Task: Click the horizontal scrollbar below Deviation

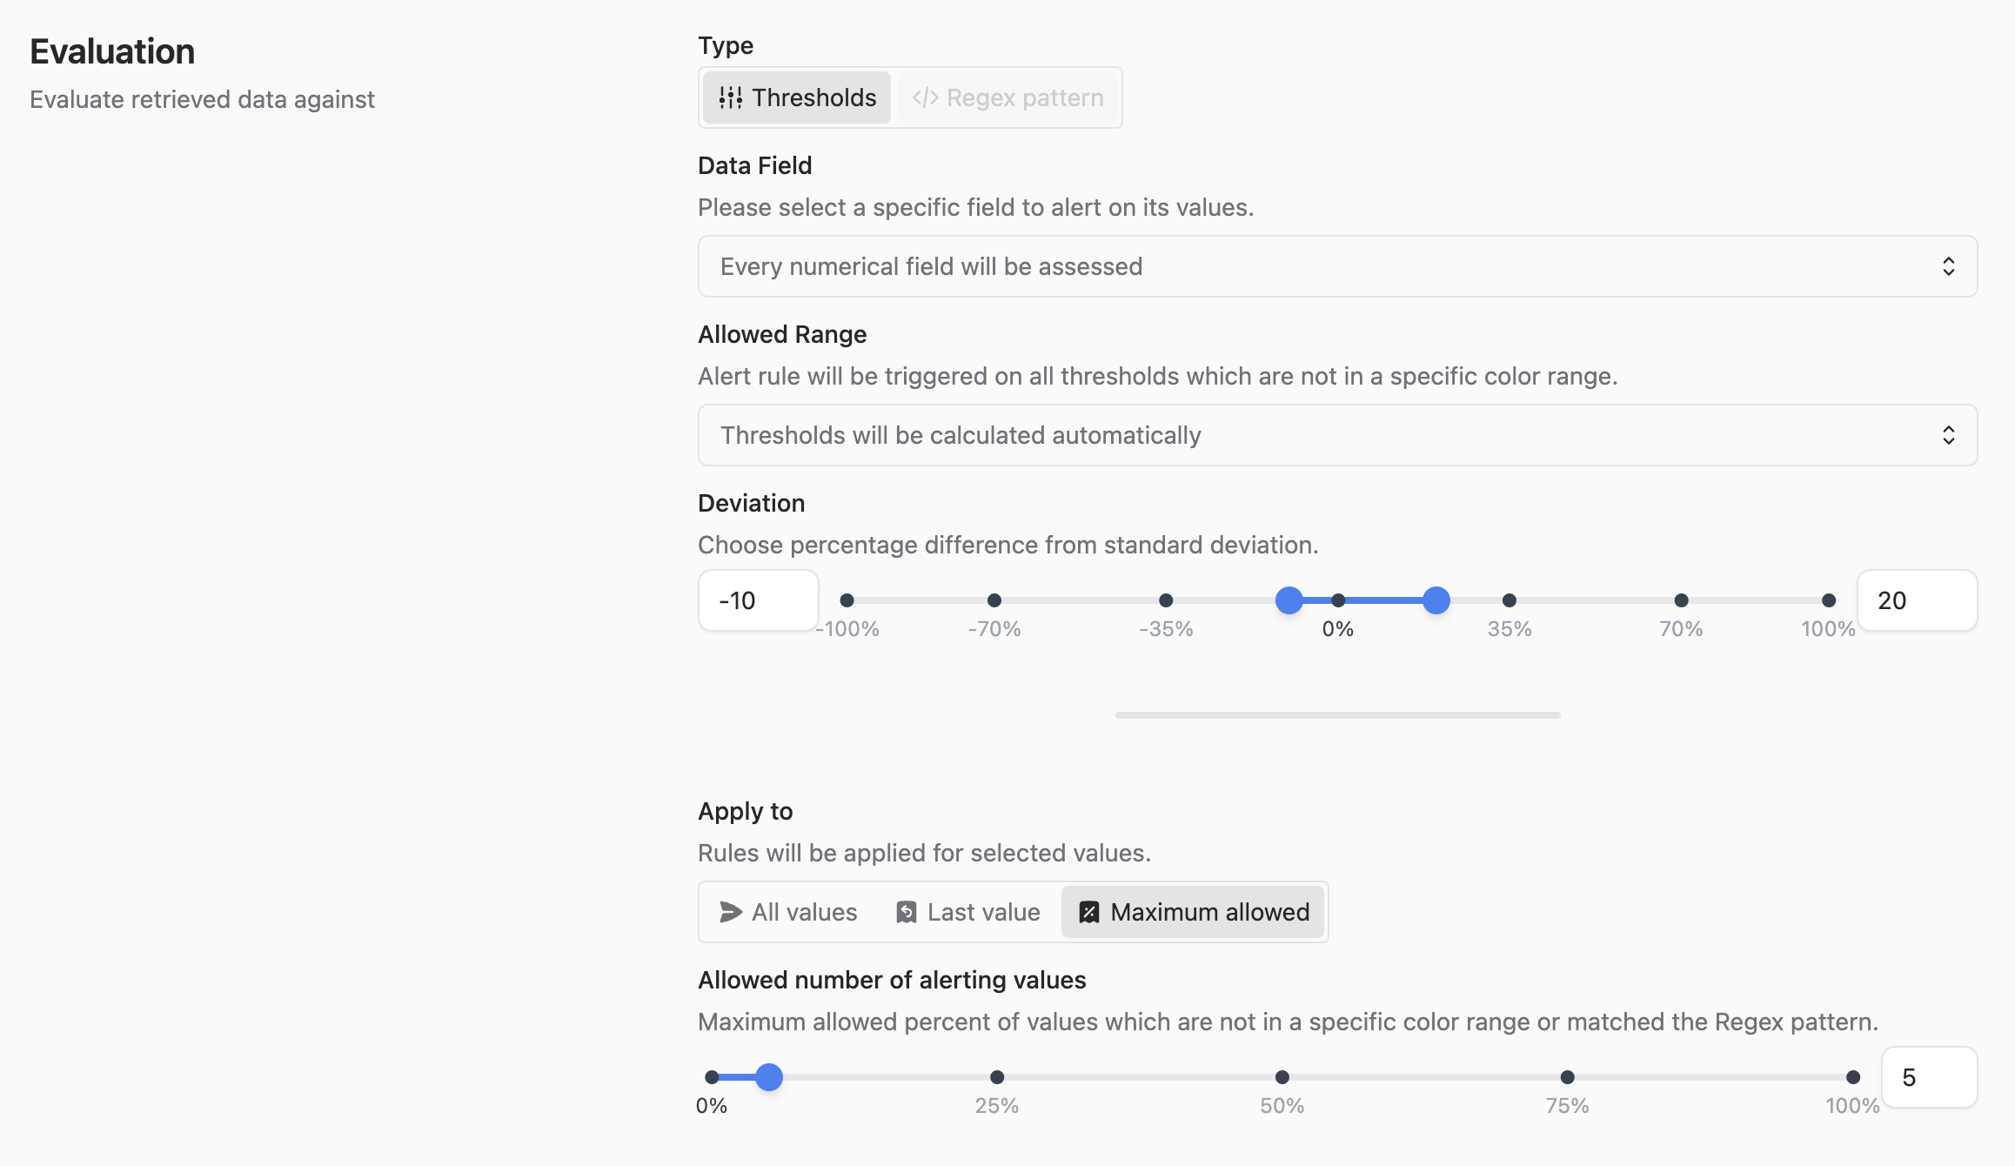Action: point(1337,715)
